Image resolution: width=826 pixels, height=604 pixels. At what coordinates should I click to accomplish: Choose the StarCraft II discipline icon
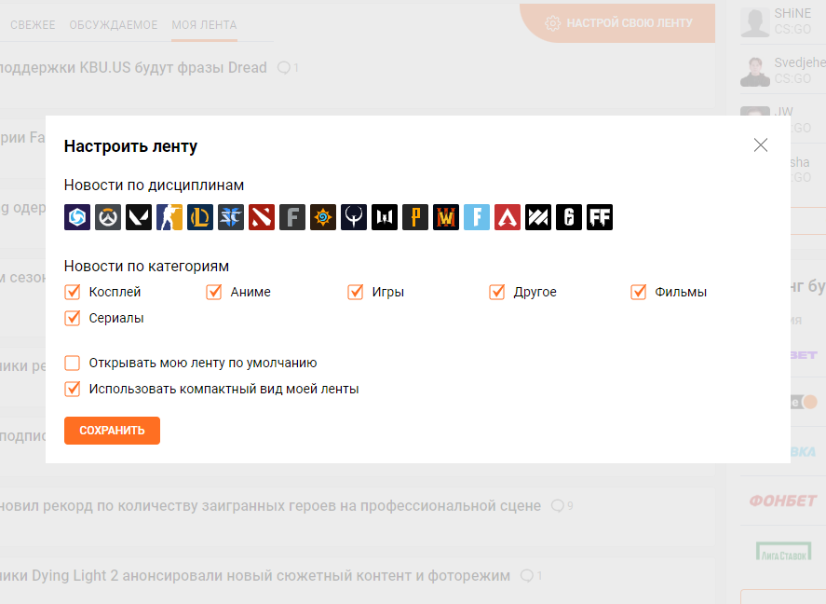(x=231, y=217)
